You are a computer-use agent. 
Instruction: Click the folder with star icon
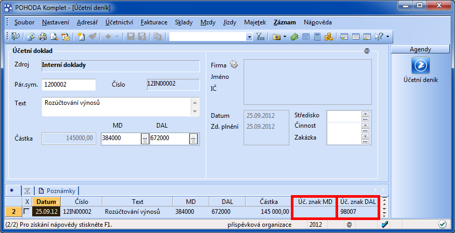[x=276, y=37]
